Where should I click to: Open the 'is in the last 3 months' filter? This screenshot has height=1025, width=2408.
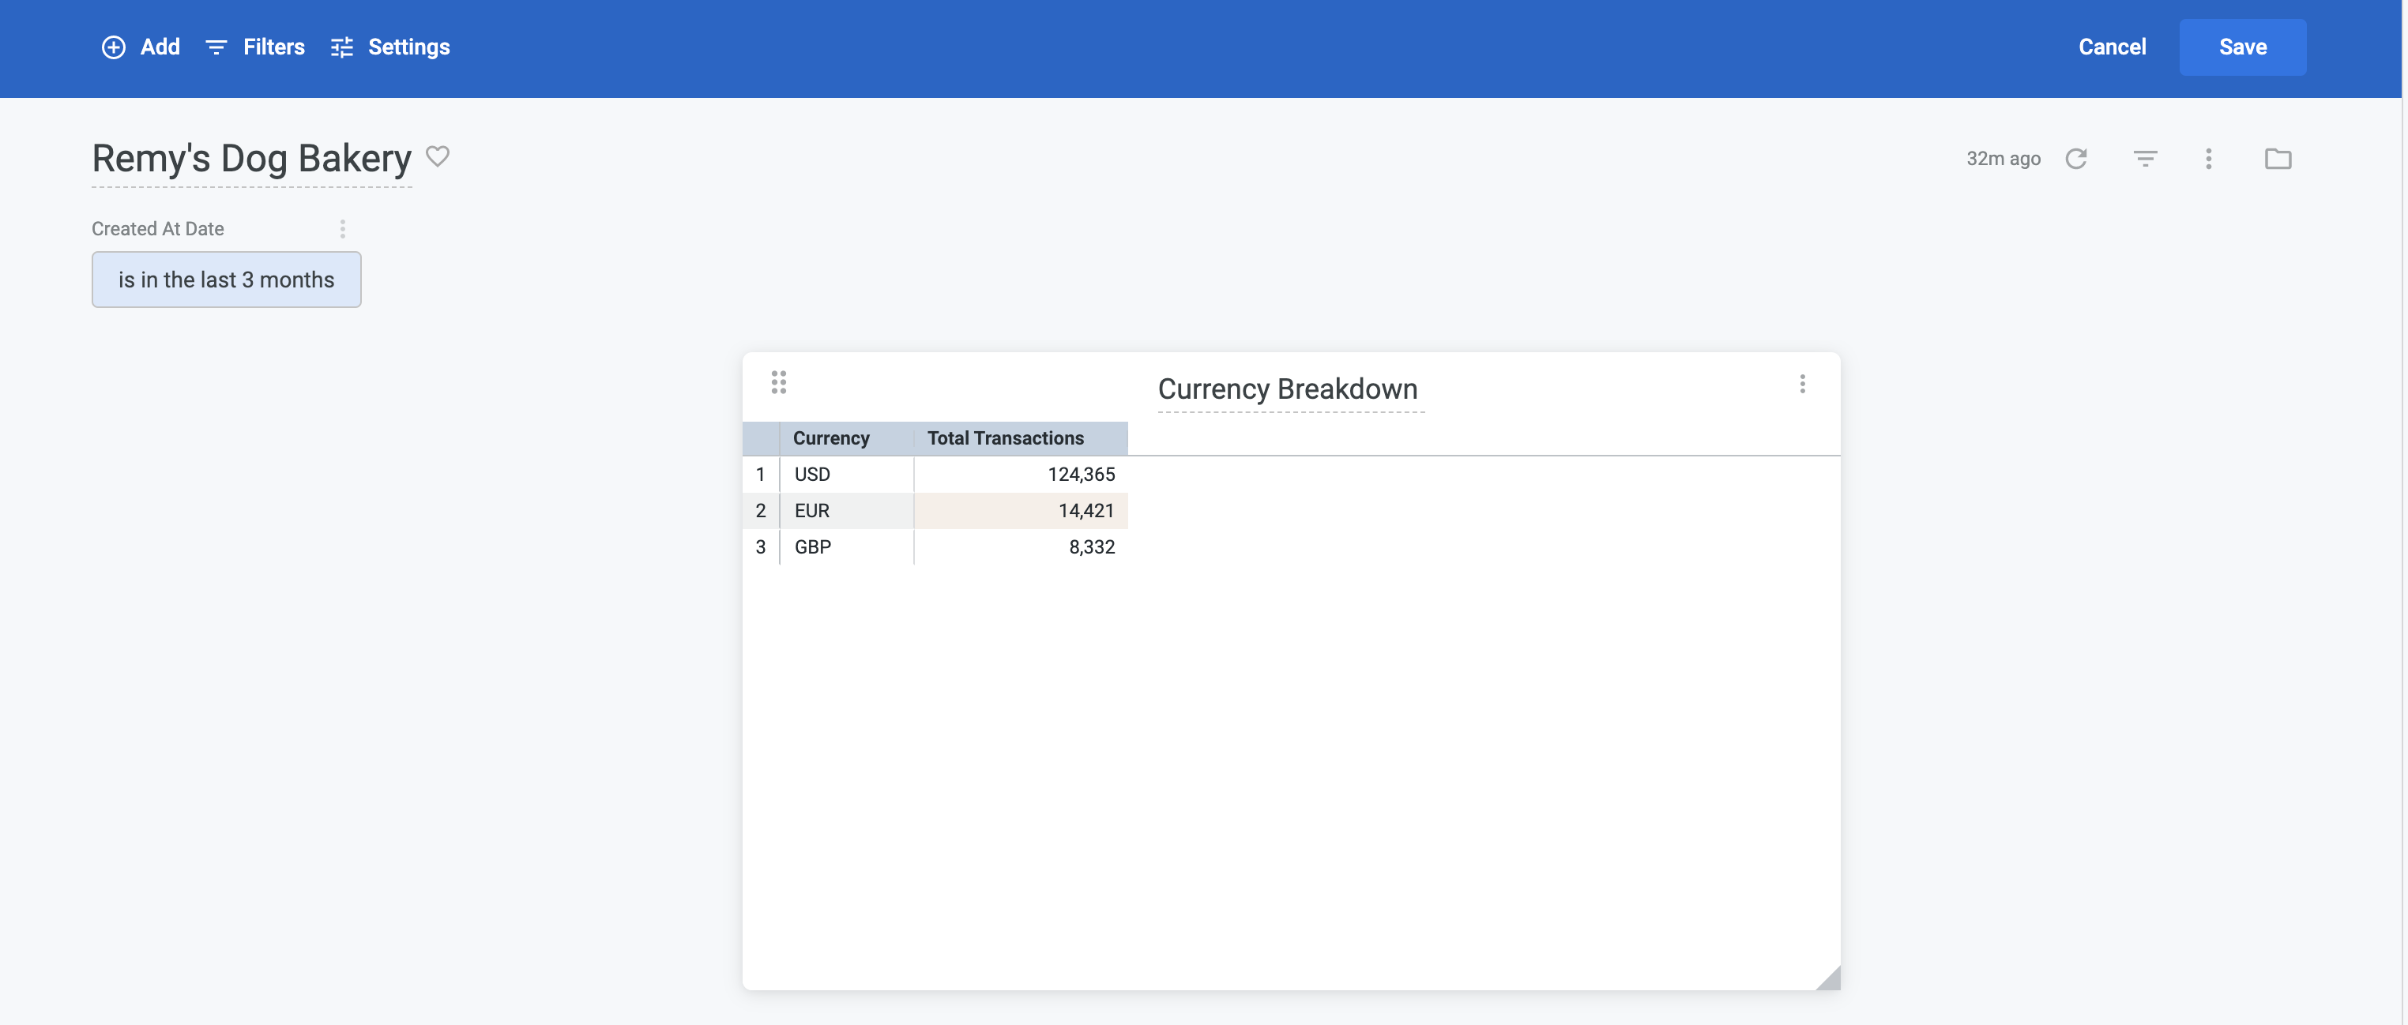226,280
